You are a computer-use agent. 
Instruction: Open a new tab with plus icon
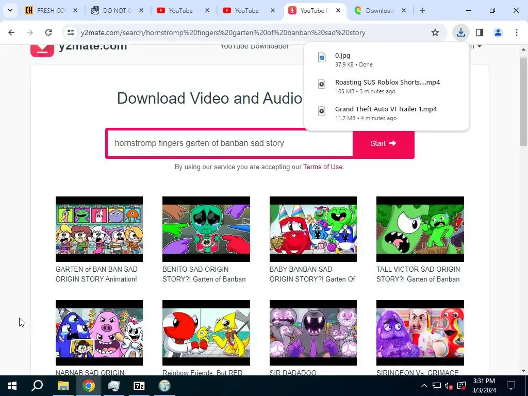[422, 10]
